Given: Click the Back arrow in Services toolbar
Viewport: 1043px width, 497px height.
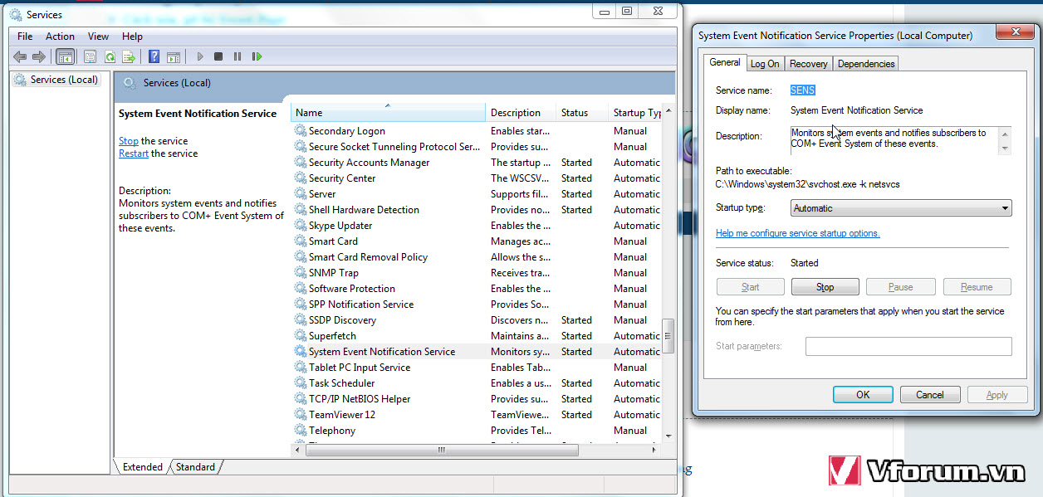Looking at the screenshot, I should (20, 56).
